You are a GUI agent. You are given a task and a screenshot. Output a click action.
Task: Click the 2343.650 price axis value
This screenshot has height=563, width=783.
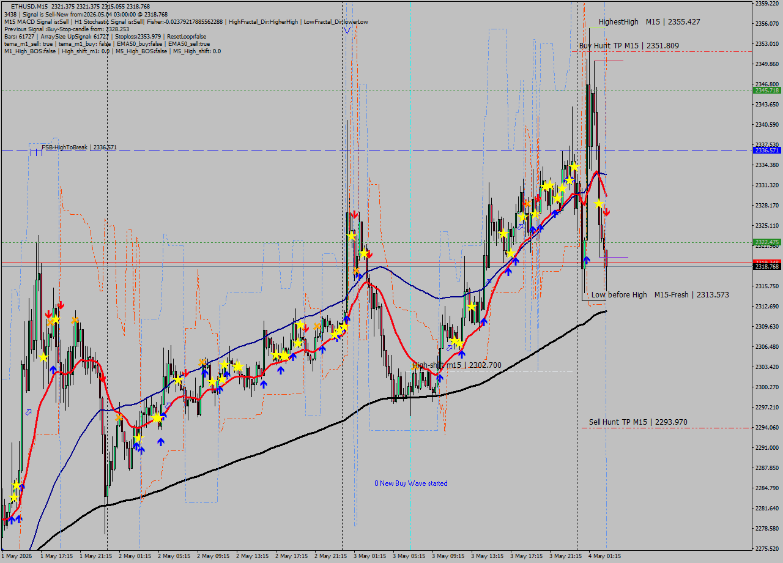pos(767,105)
